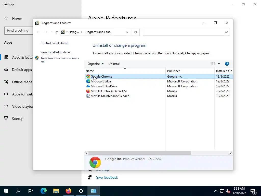
Task: Uninstall the selected program
Action: 114,64
